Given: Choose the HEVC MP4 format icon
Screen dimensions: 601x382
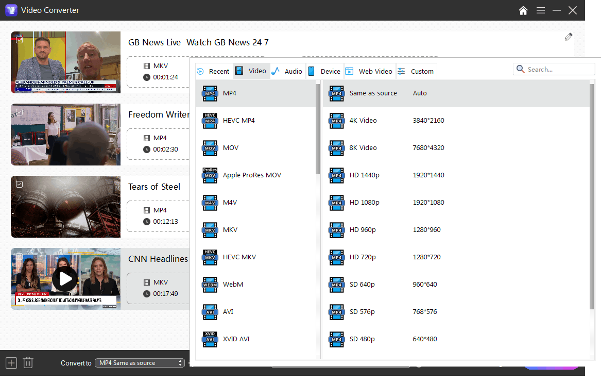Looking at the screenshot, I should click(x=210, y=121).
